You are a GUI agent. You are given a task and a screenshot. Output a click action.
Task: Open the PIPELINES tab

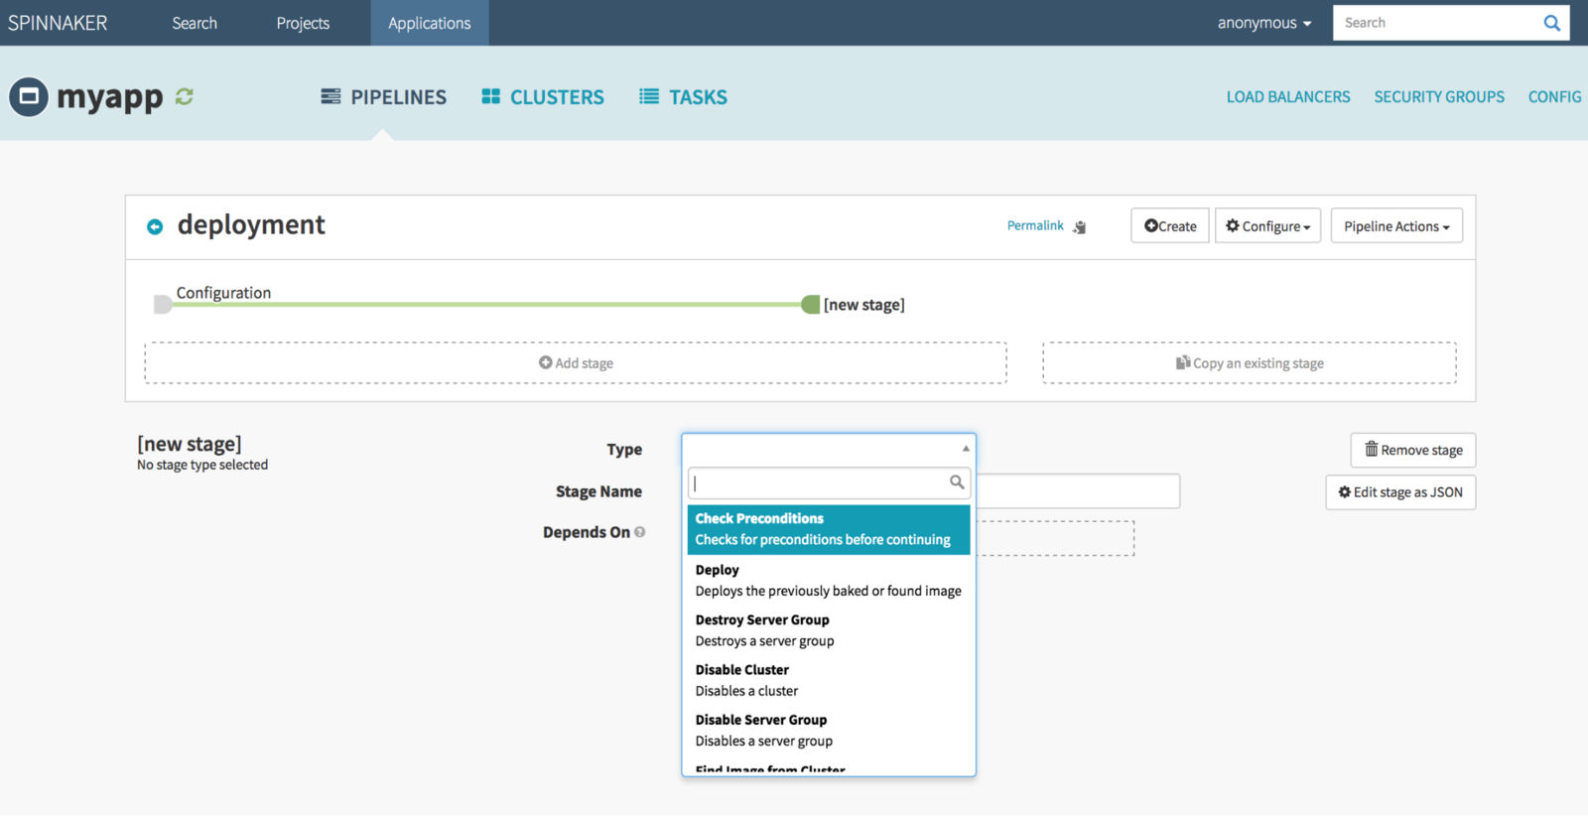tap(384, 97)
